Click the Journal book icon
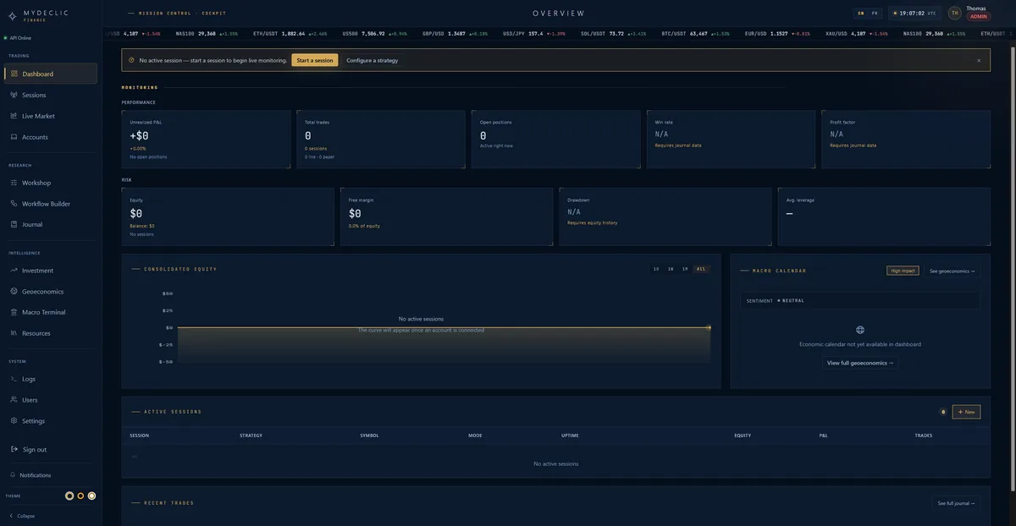 (x=14, y=224)
